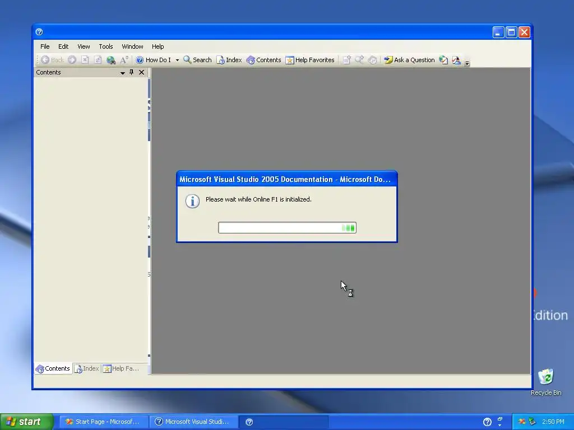Screen dimensions: 574x430
Task: Open Help Favorites from the toolbar
Action: 310,60
